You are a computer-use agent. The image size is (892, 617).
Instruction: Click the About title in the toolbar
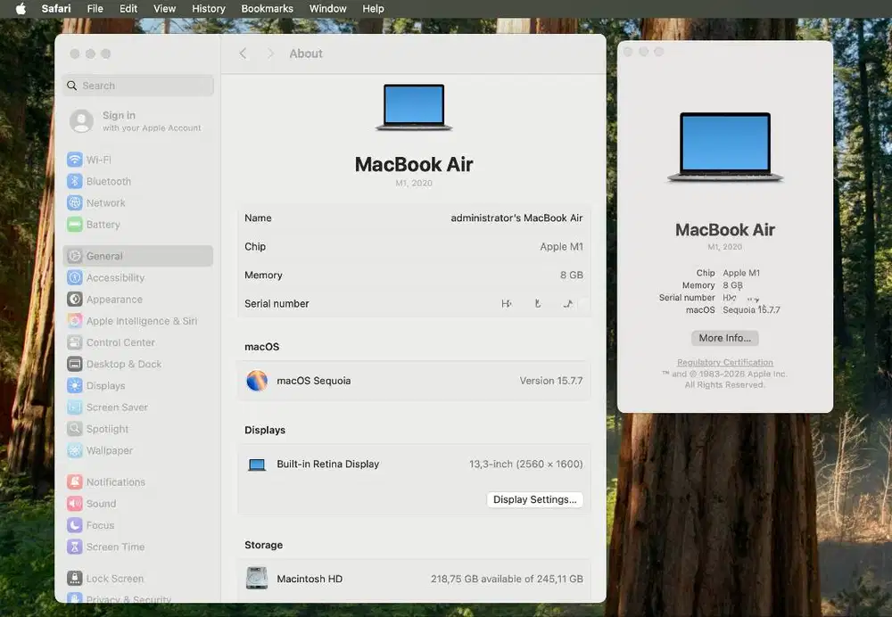(306, 53)
